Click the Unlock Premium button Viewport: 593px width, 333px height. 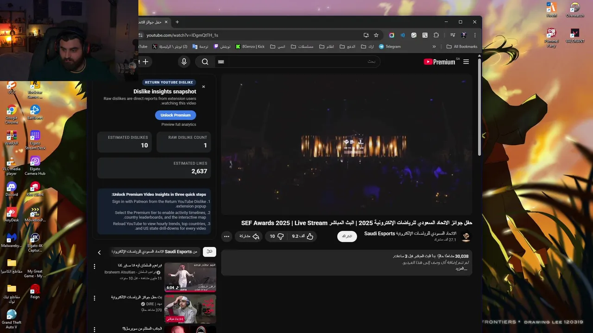pos(176,115)
